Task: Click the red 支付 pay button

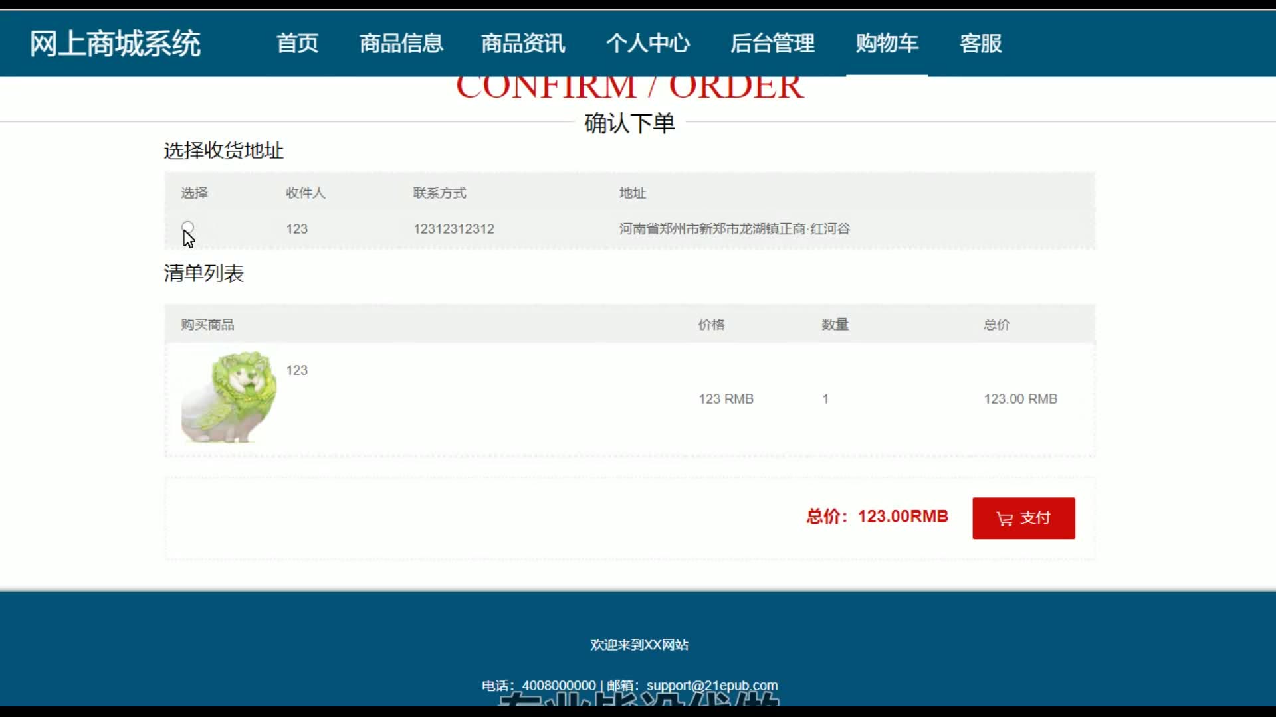Action: tap(1023, 518)
